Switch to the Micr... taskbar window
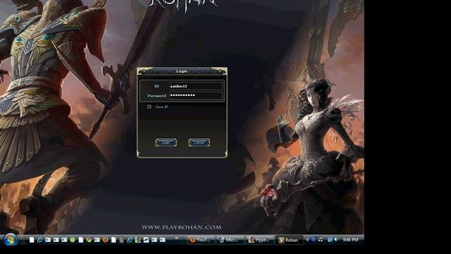451x254 pixels. [230, 240]
